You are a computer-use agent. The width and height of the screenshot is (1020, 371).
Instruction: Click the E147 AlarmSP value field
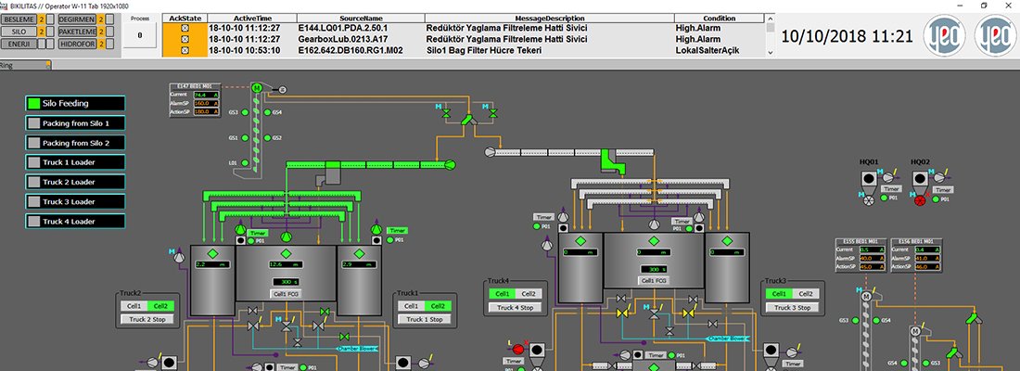(x=204, y=104)
